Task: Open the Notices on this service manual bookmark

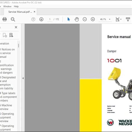Action: 7,53
